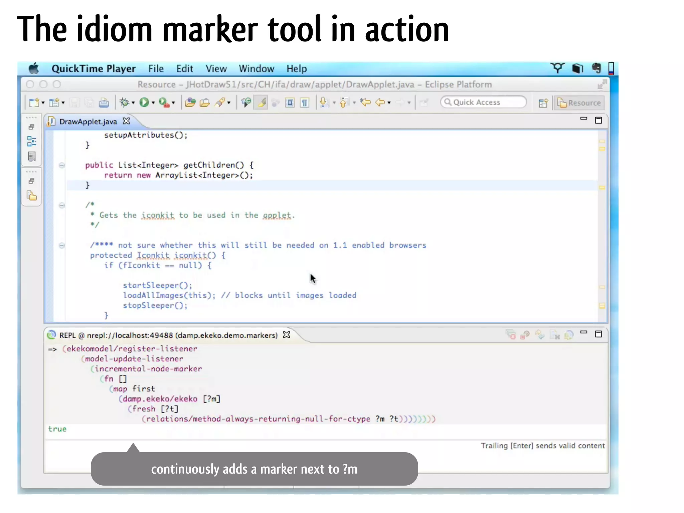Click the bottom yellow overview ruler marker

click(x=602, y=306)
